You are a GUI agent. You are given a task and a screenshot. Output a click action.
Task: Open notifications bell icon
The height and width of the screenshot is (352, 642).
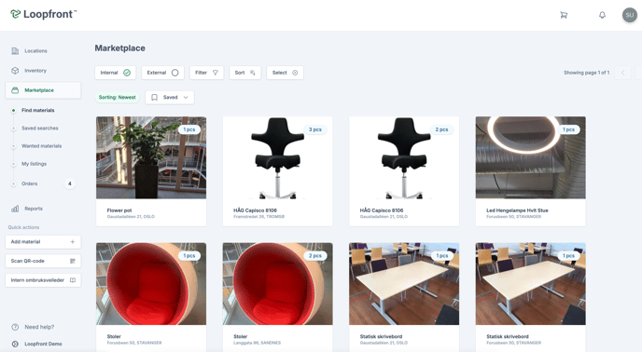pyautogui.click(x=602, y=15)
